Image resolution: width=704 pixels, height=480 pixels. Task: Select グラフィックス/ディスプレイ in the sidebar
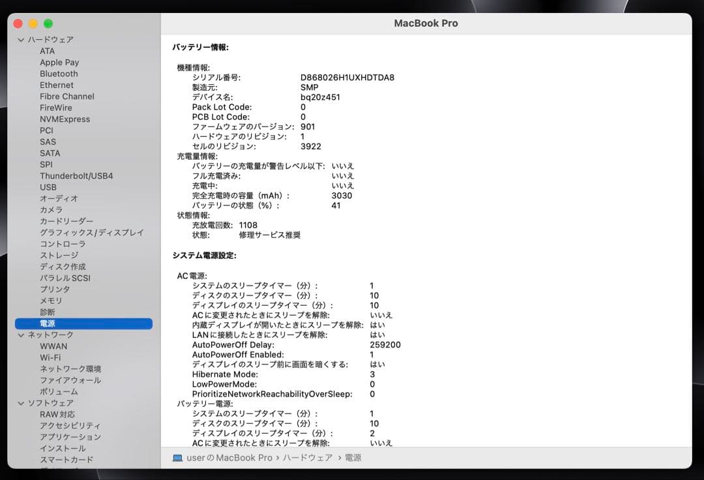pos(88,232)
